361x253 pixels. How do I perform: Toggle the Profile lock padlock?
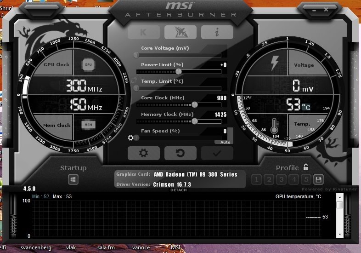pyautogui.click(x=306, y=167)
